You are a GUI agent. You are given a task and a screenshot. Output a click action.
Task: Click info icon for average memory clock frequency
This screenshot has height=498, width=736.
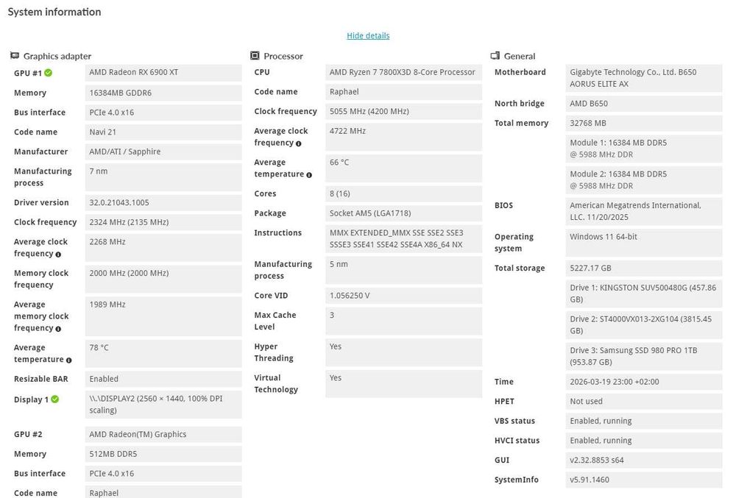[58, 329]
